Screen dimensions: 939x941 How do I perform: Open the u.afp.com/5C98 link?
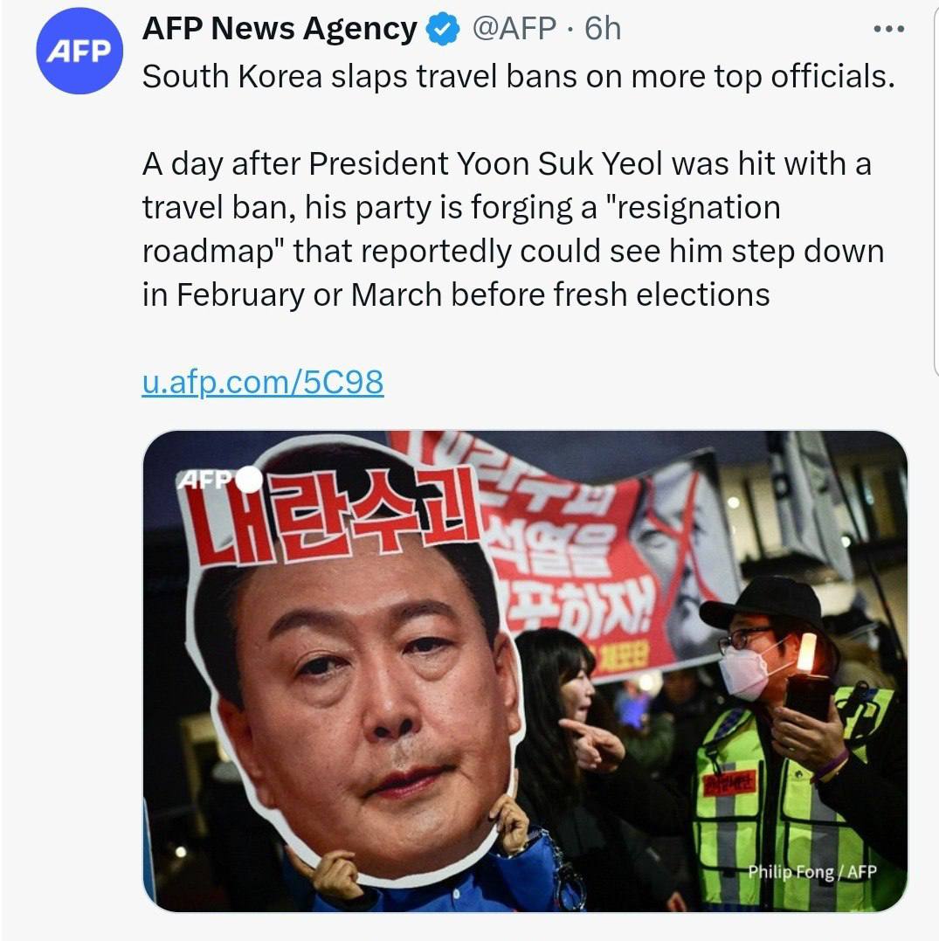(262, 382)
